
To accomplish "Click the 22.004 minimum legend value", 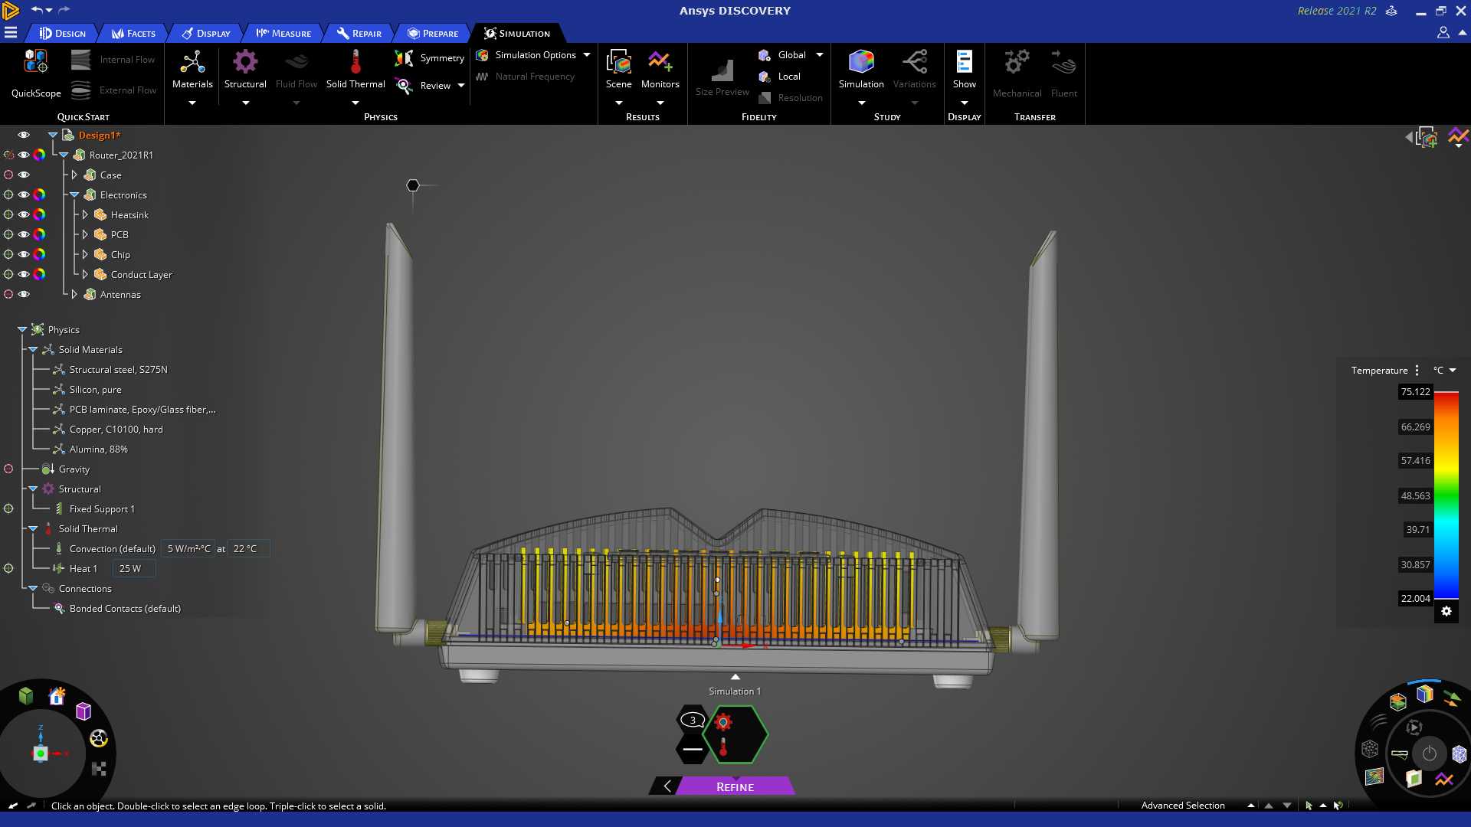I will (x=1415, y=599).
